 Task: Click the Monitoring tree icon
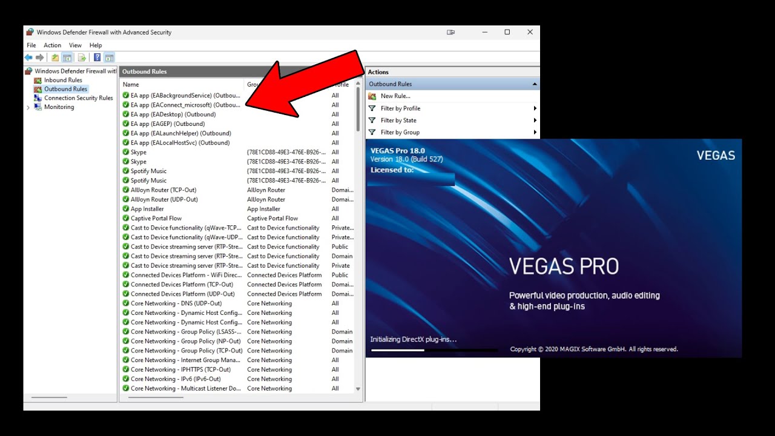pos(38,107)
